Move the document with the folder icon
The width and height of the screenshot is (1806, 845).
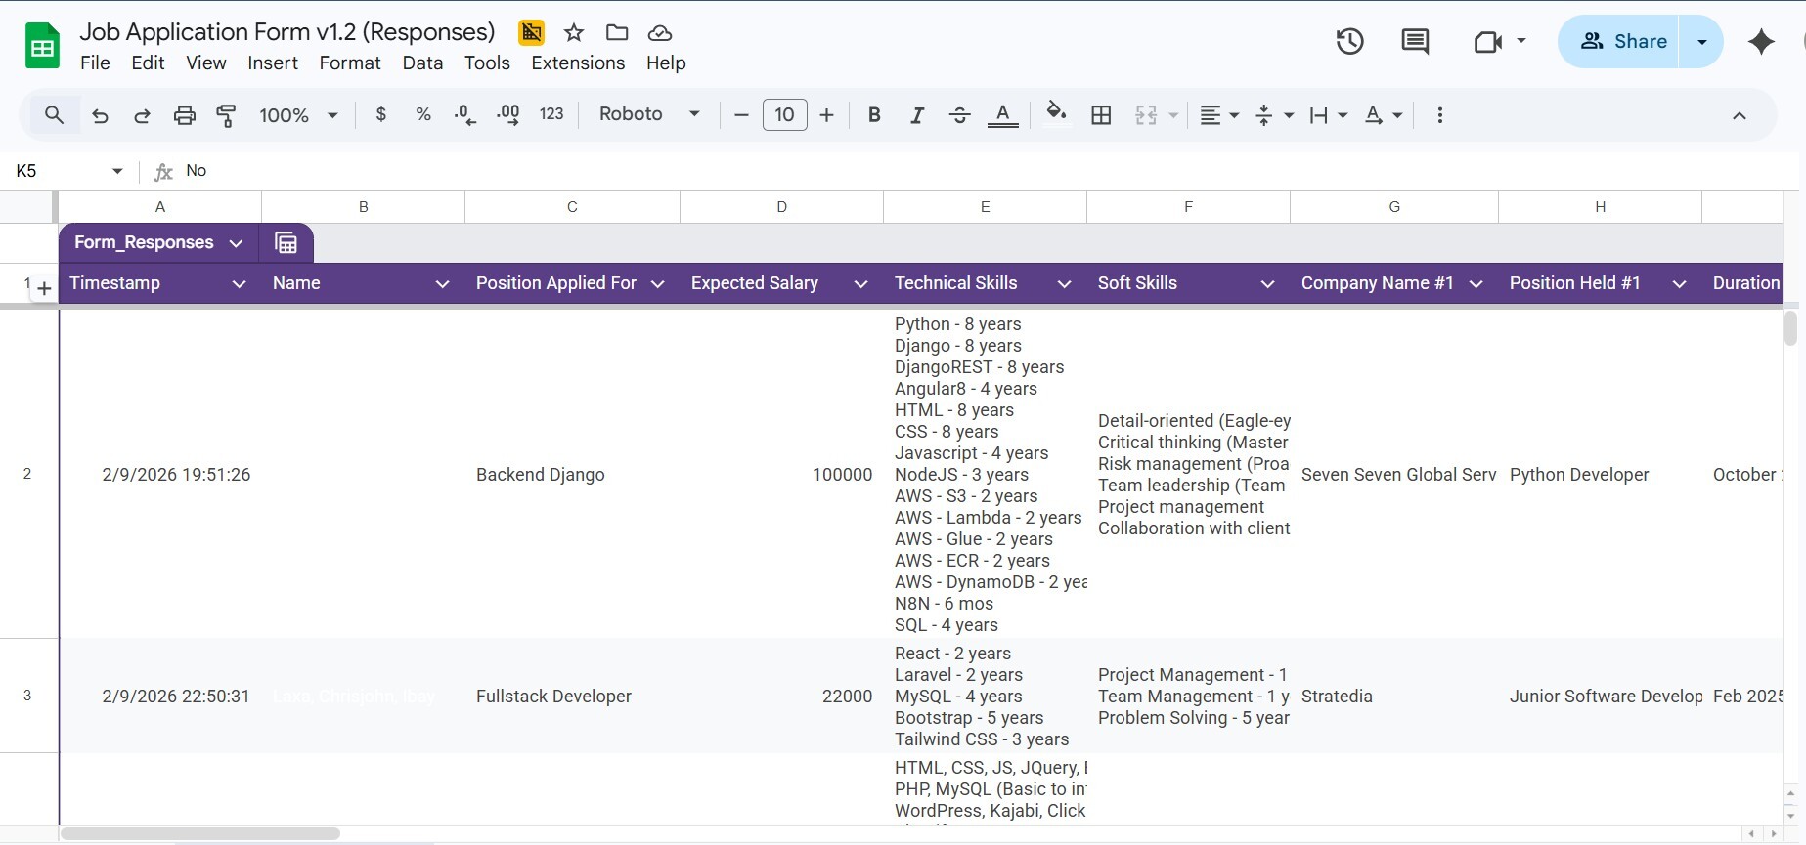tap(617, 33)
